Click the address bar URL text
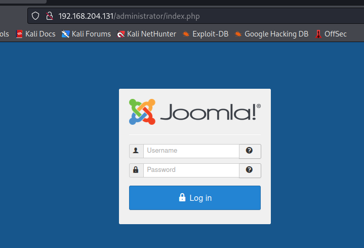This screenshot has height=248, width=364. [x=129, y=16]
